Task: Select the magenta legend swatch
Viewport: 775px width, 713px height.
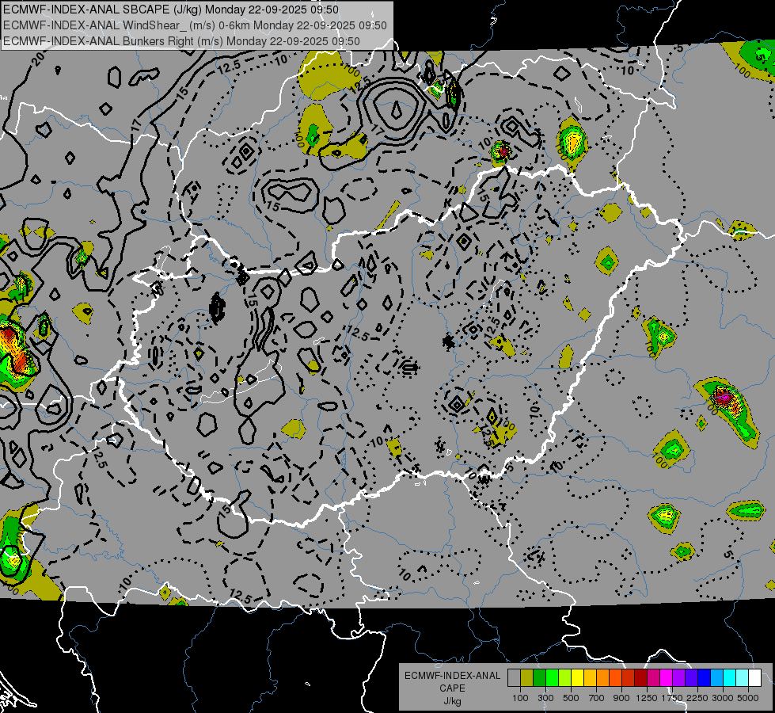Action: [x=666, y=678]
